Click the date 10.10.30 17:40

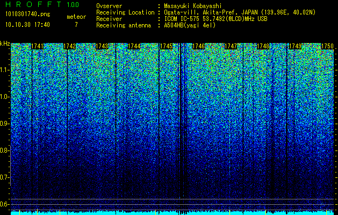click(27, 25)
